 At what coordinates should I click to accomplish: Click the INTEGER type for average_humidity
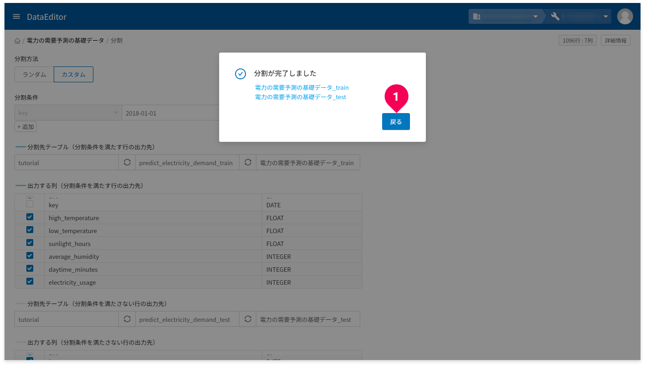(x=279, y=256)
